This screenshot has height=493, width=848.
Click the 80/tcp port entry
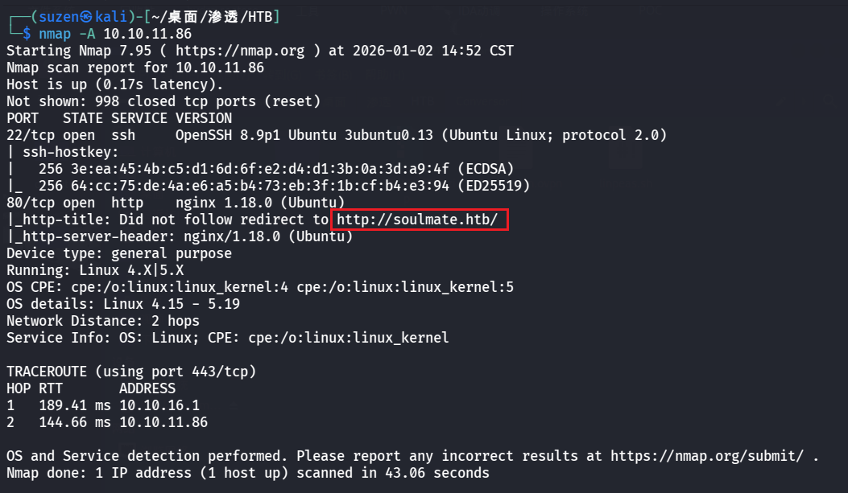click(x=31, y=202)
